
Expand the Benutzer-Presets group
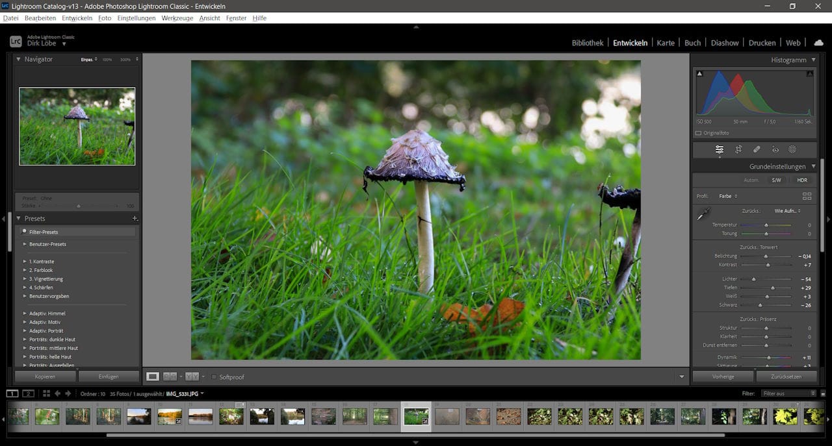click(x=47, y=244)
